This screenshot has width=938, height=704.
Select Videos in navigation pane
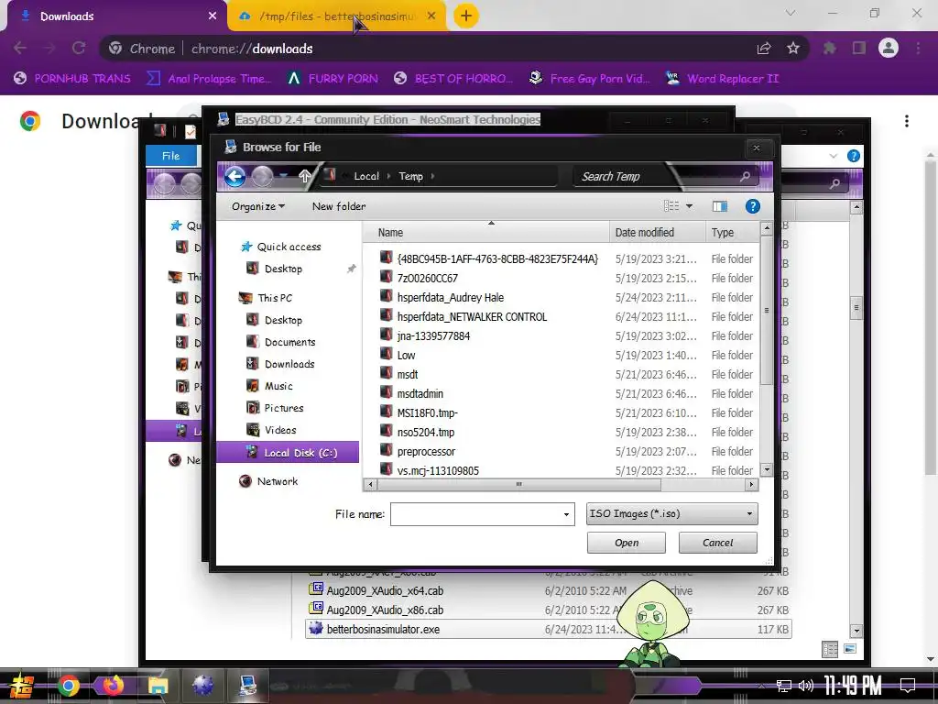(280, 430)
